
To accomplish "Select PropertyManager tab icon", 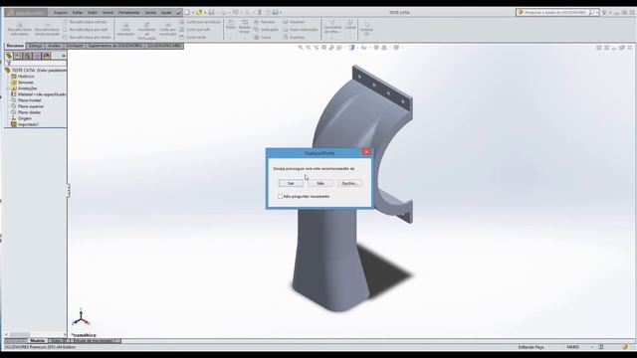I will (x=18, y=56).
